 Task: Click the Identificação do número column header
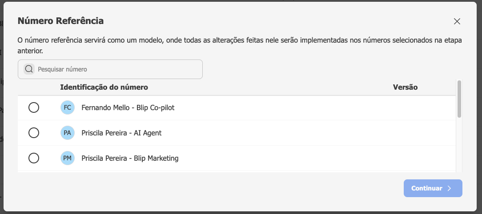point(104,87)
